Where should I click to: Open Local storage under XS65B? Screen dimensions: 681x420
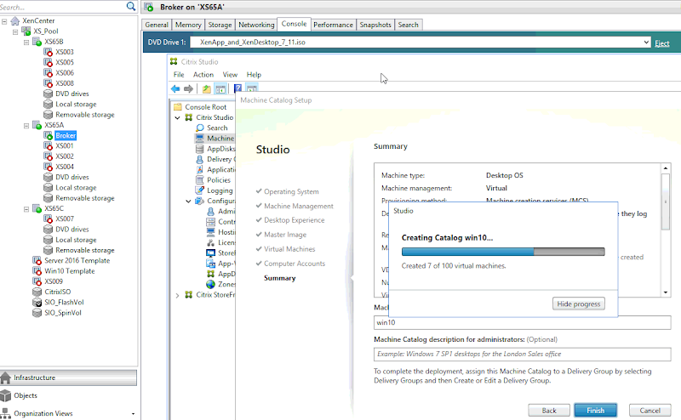(76, 104)
